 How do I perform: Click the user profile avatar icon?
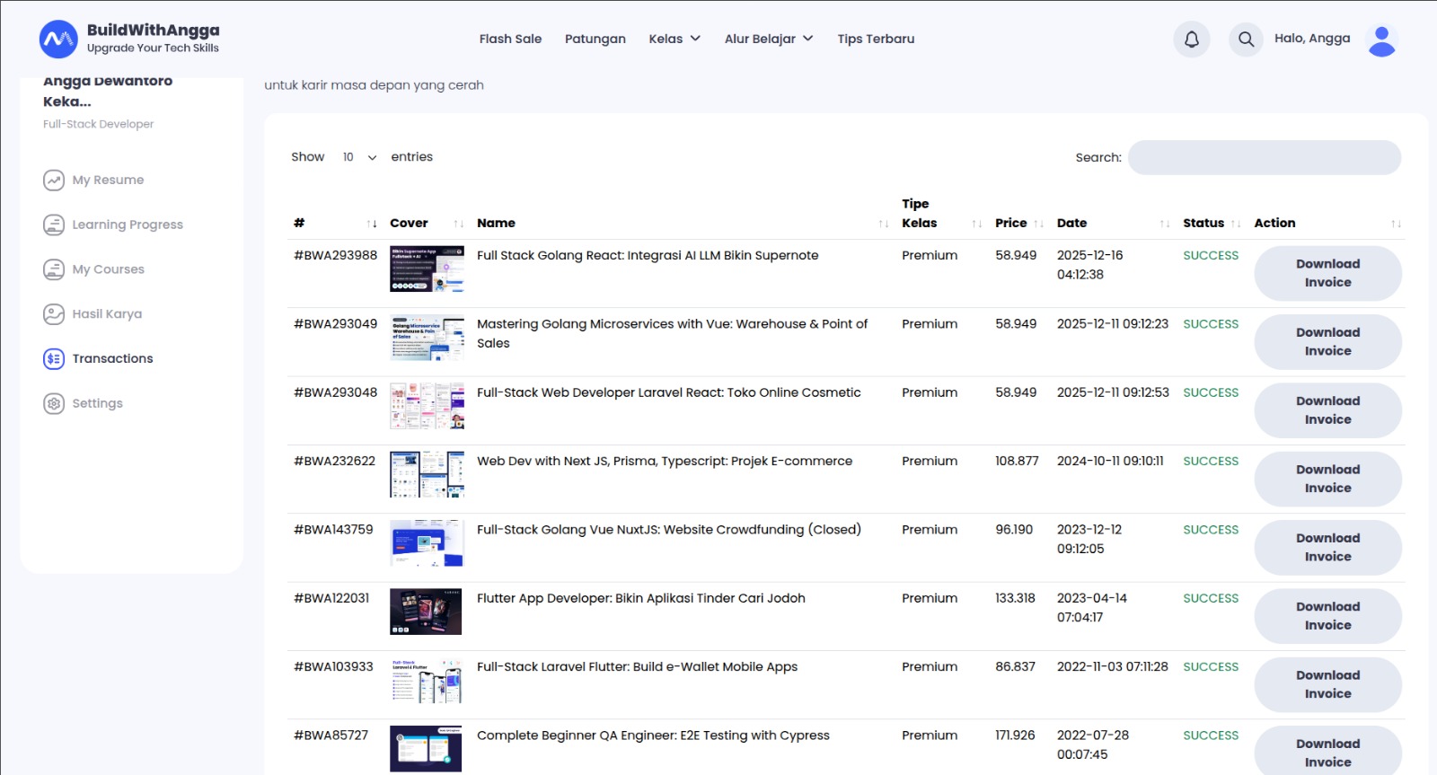1381,40
